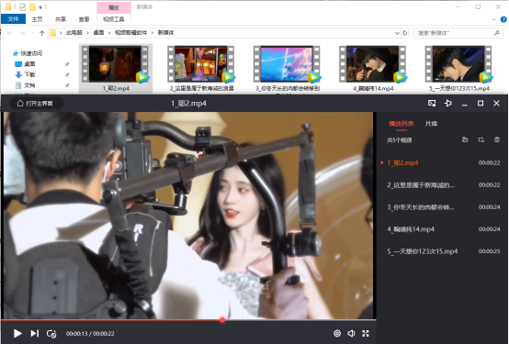The image size is (509, 344).
Task: Open the quick access toolbar customize dropdown
Action: point(40,6)
